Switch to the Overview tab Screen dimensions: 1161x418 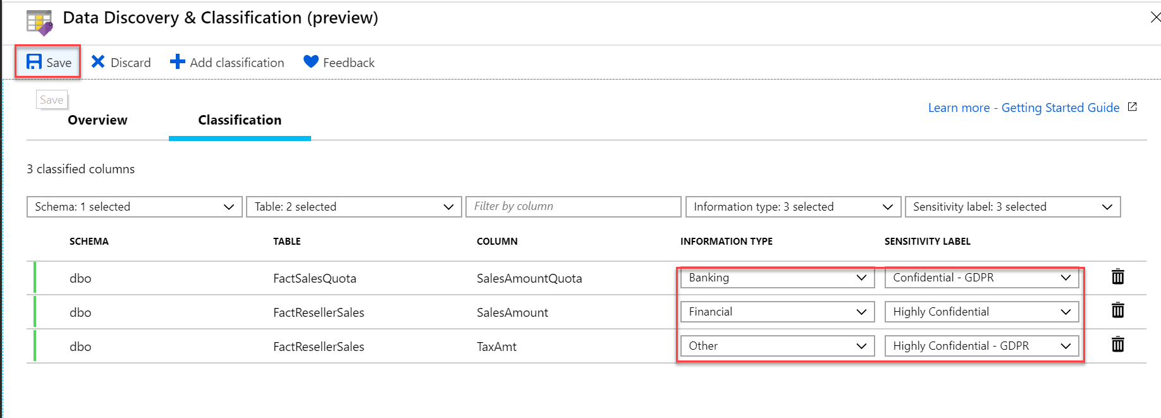tap(97, 120)
